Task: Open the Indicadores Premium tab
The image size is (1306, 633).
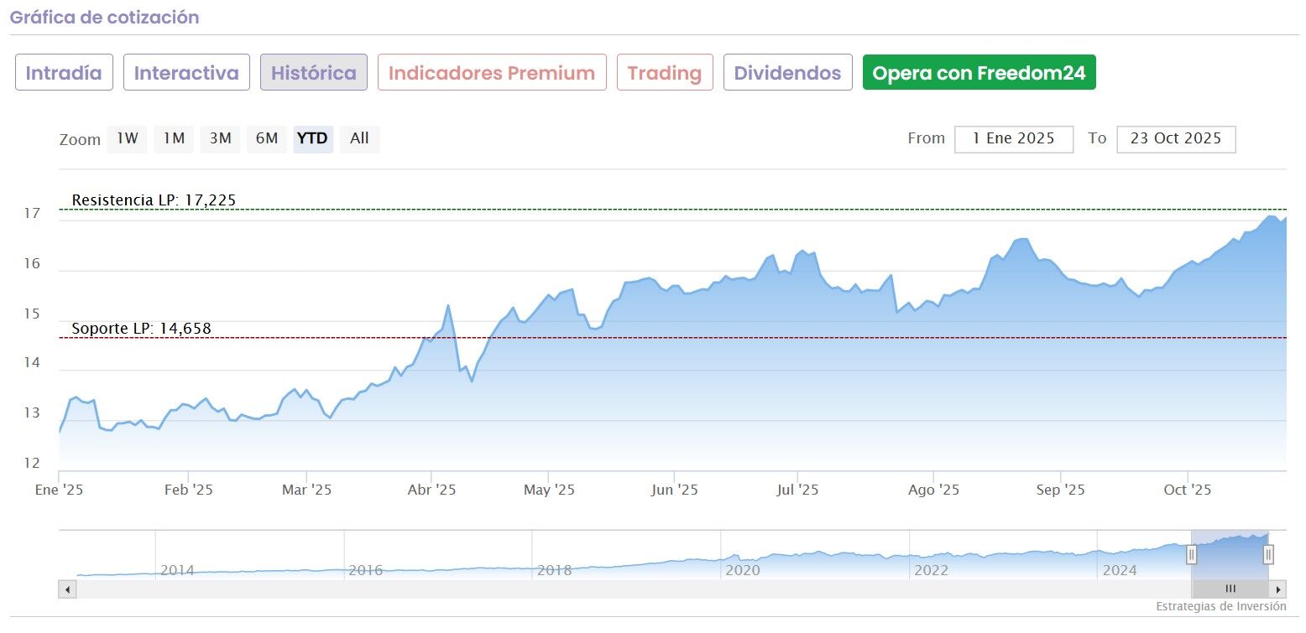Action: coord(492,73)
